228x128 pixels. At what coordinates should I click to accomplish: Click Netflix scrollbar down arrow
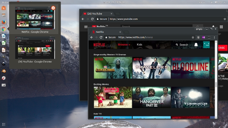click(x=216, y=117)
